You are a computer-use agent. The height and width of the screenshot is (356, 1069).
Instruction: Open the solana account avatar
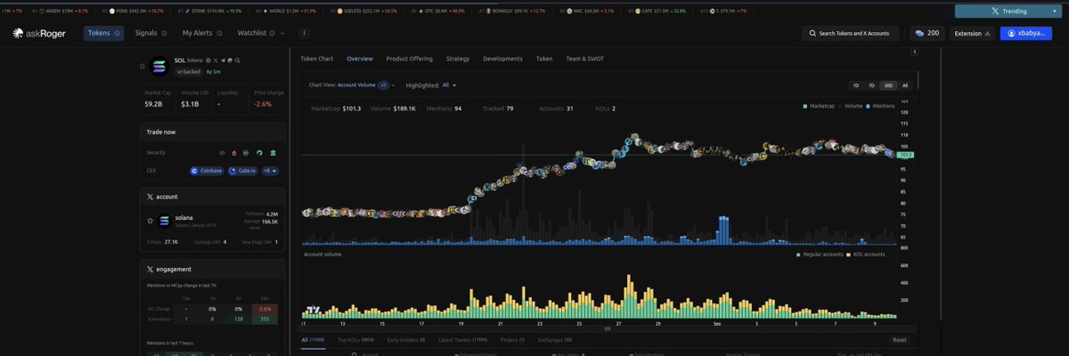click(163, 219)
